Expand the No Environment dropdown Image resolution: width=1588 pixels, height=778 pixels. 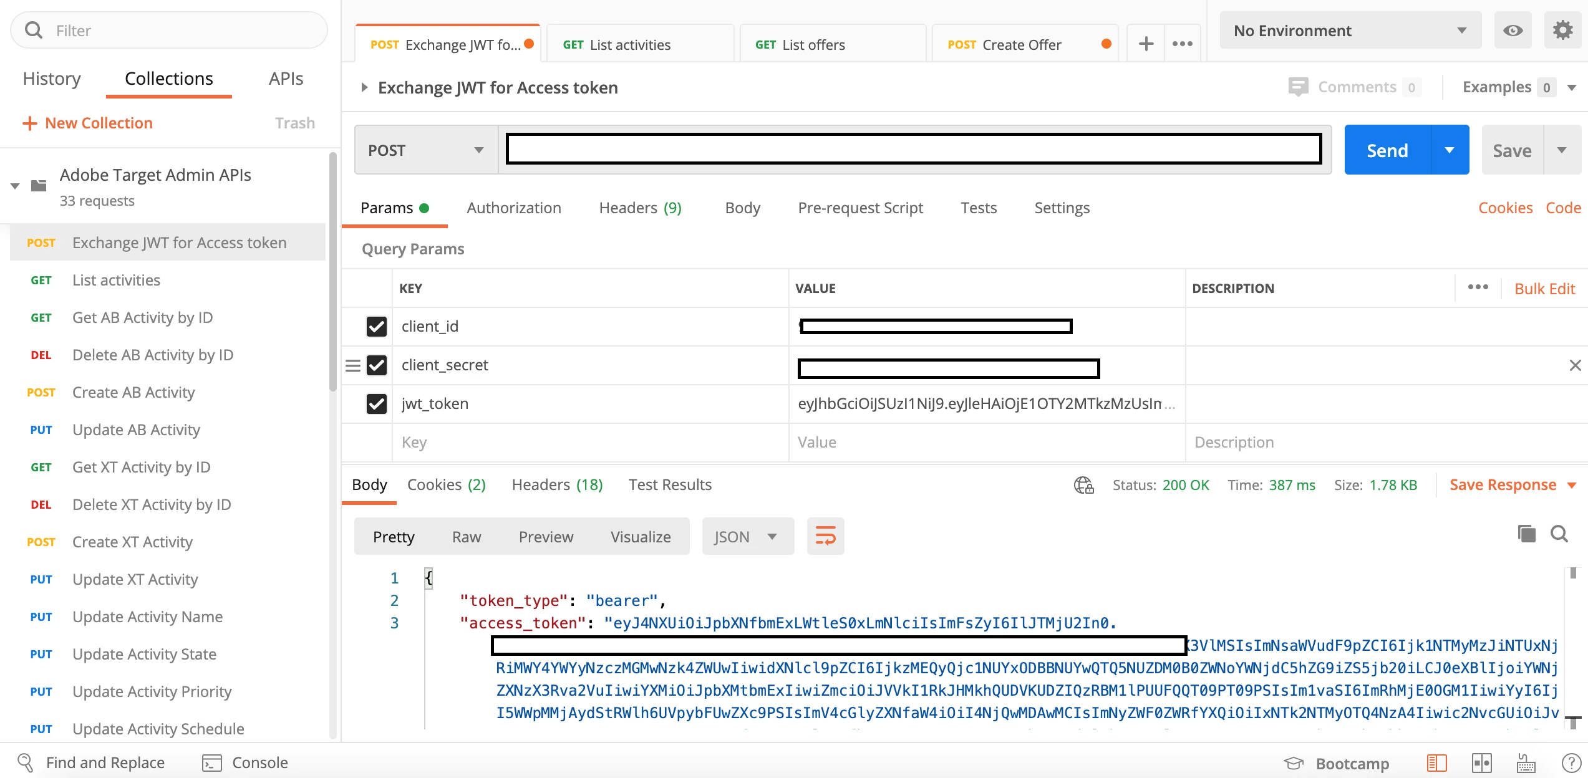pyautogui.click(x=1350, y=31)
